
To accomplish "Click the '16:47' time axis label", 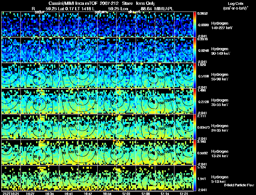I will (88, 193).
